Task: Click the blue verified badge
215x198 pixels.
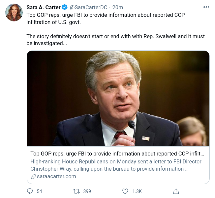Action: 65,8
